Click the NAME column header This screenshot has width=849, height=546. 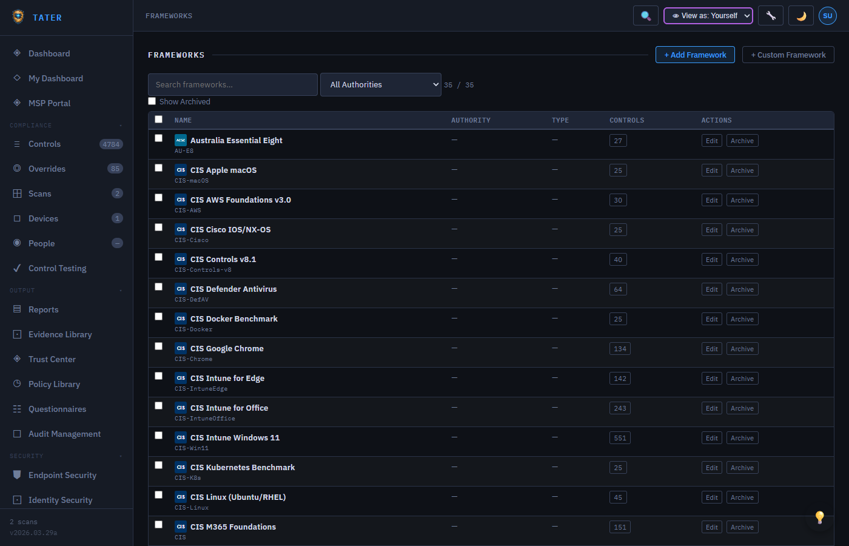[x=183, y=120]
